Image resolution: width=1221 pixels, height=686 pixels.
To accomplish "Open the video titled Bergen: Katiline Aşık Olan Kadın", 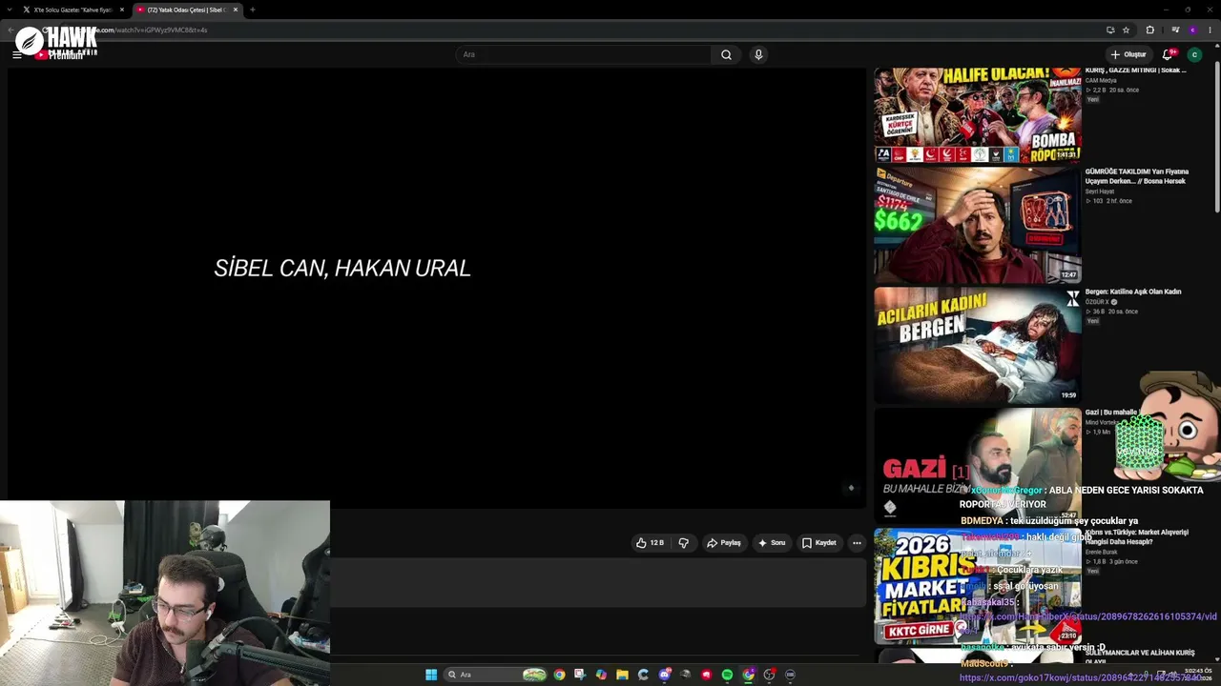I will click(1133, 292).
